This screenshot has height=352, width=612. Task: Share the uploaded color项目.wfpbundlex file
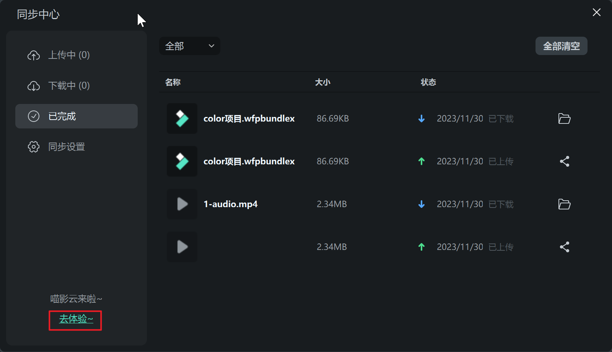click(564, 161)
